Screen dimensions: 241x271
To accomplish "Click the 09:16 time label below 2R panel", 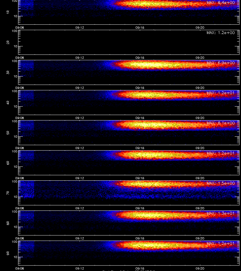I will pos(140,58).
